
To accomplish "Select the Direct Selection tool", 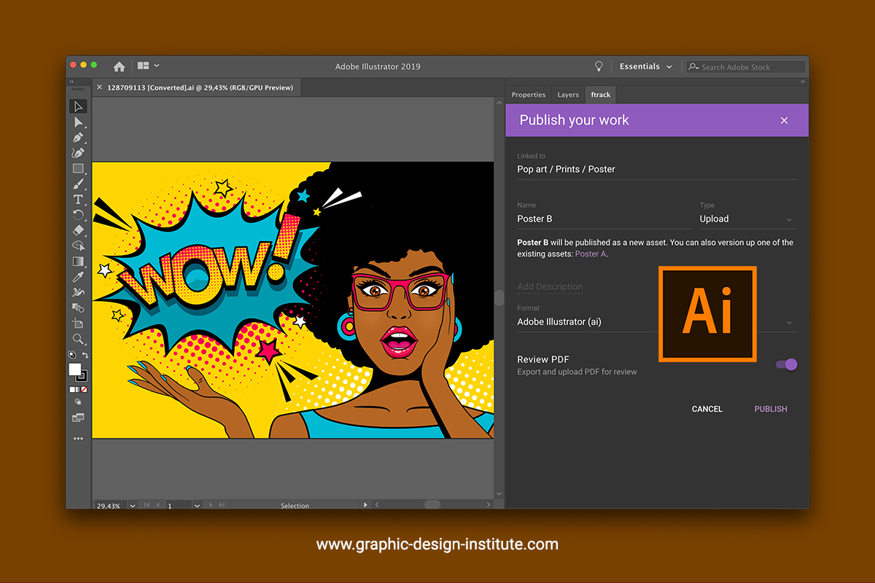I will coord(77,122).
